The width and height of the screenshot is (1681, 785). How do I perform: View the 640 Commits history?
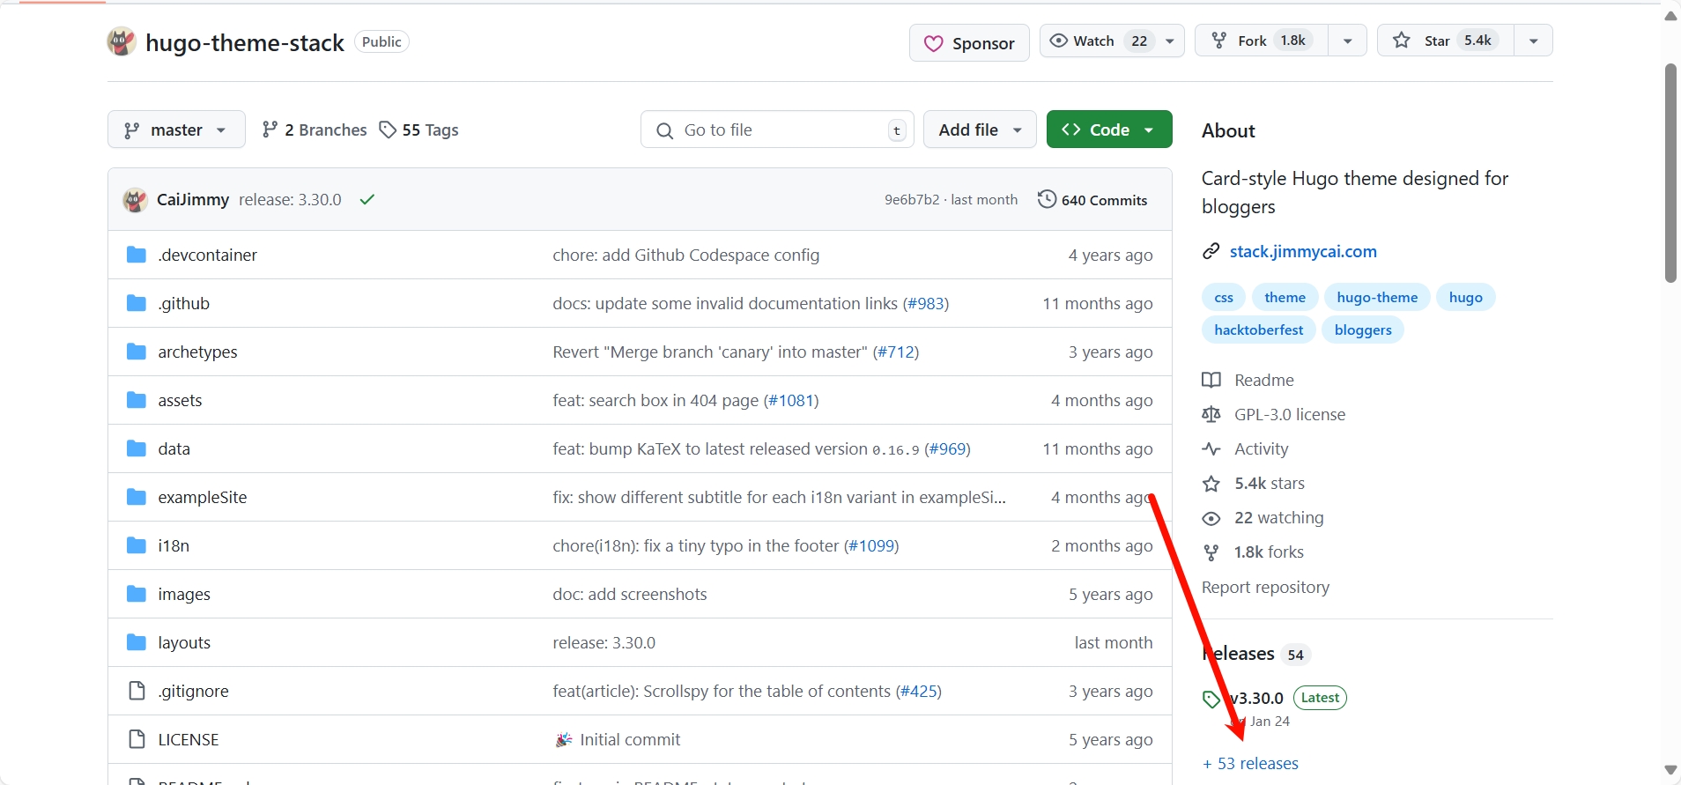point(1092,200)
